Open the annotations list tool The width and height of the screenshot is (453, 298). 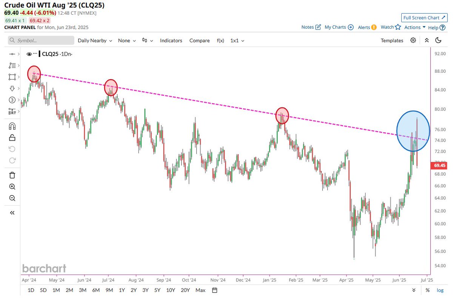(x=12, y=65)
